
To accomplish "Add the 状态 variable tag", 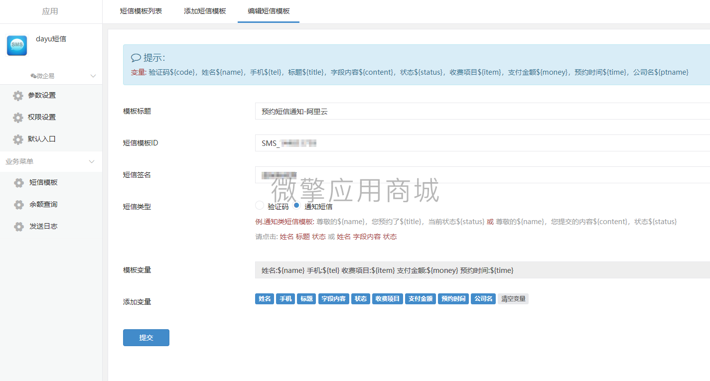I will pyautogui.click(x=361, y=299).
